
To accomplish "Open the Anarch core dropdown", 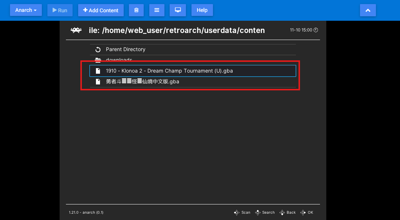I will pyautogui.click(x=26, y=10).
